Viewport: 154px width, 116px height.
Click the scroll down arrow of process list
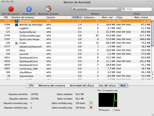pyautogui.click(x=152, y=78)
